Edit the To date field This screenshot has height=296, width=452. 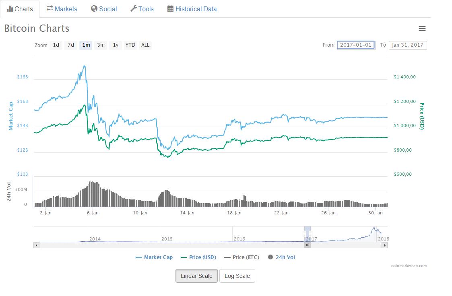coord(408,45)
